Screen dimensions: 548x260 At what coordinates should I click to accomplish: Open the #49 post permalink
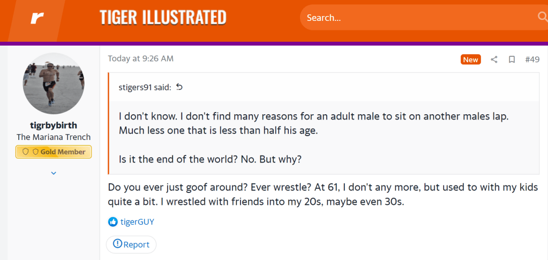coord(532,60)
